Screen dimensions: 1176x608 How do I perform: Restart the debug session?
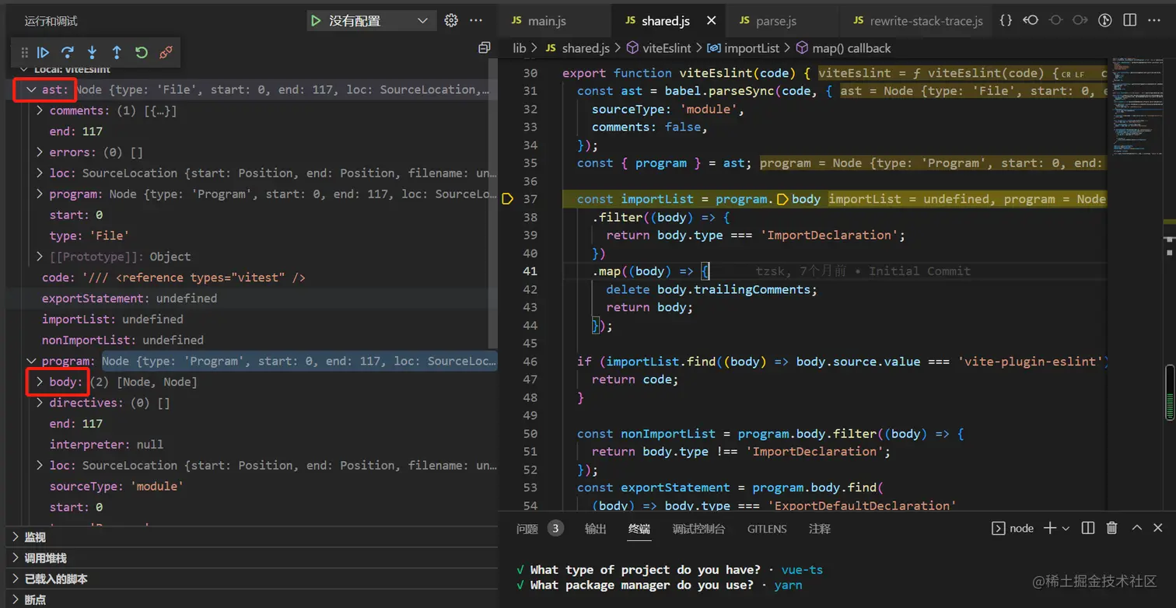point(141,53)
